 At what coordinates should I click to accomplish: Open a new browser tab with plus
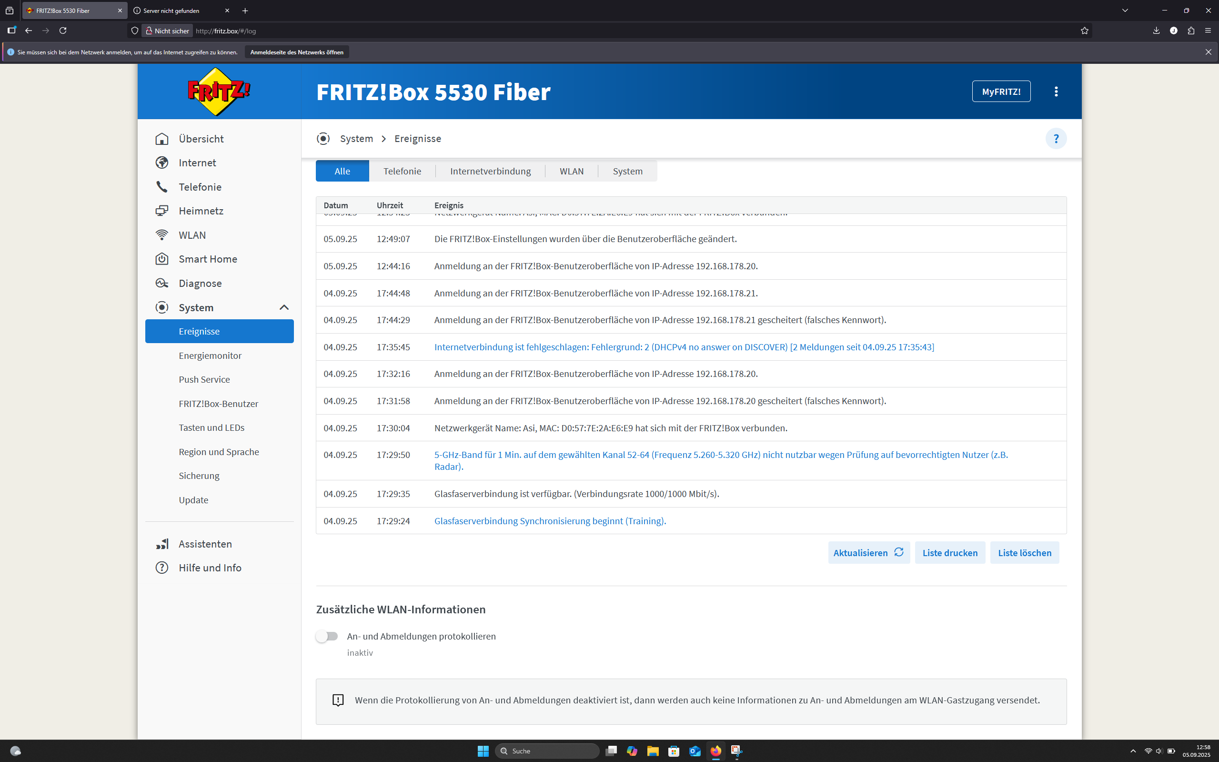(245, 10)
